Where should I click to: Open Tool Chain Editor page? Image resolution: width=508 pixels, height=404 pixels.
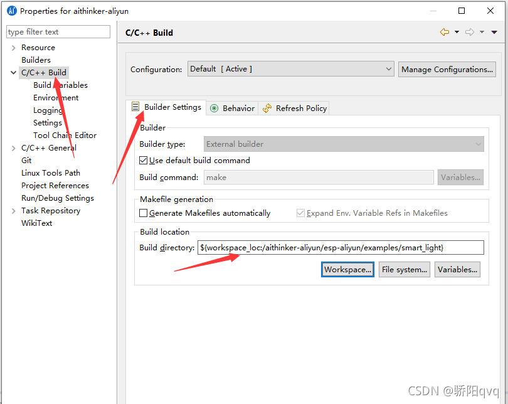click(x=65, y=136)
